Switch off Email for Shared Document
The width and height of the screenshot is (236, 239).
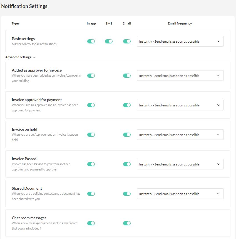(127, 194)
